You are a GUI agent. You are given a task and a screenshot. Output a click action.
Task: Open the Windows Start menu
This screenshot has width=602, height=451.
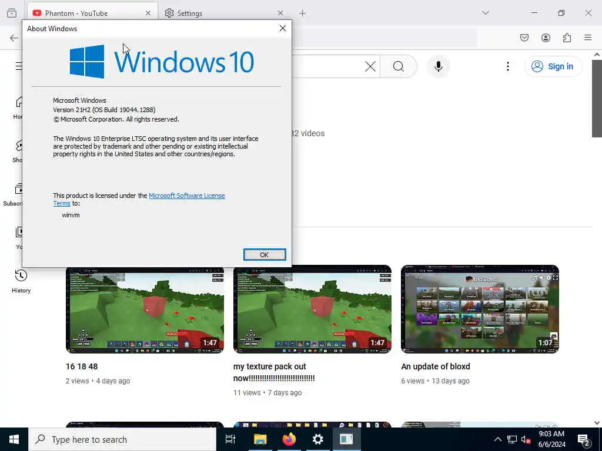coord(14,439)
